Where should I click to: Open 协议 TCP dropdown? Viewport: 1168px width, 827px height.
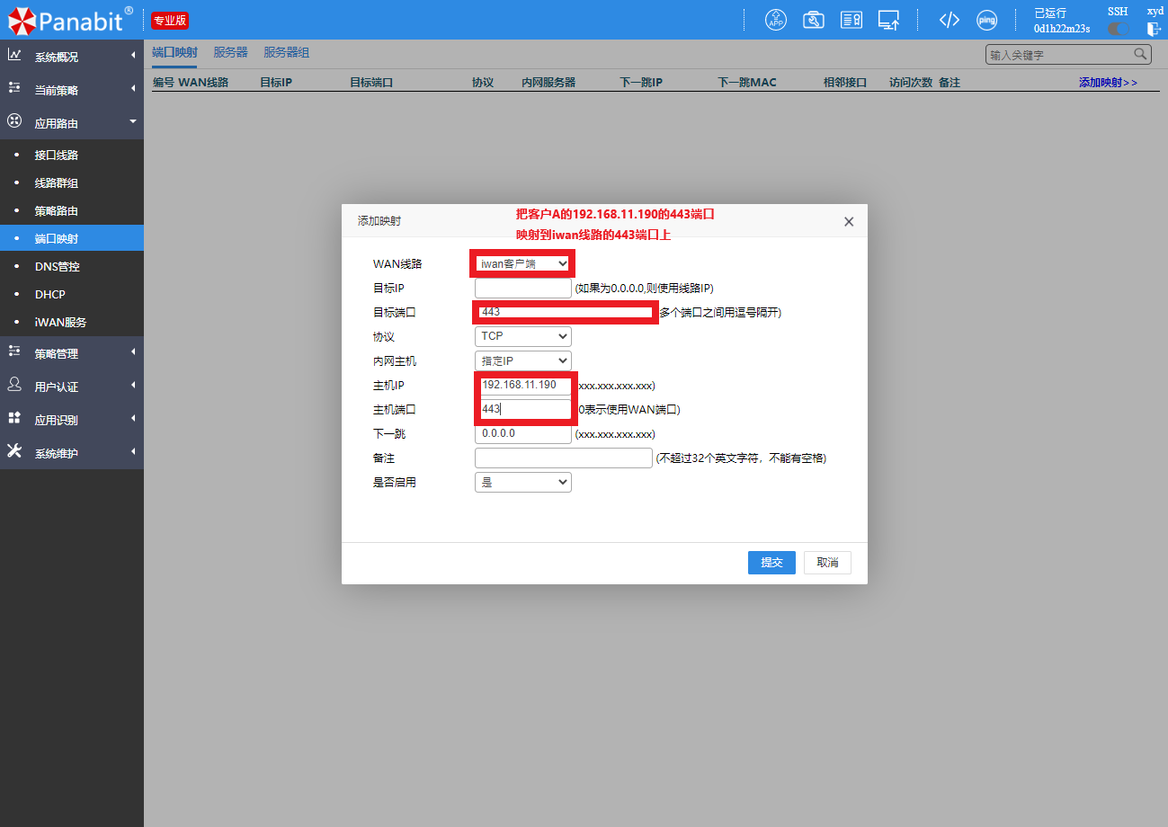coord(522,336)
